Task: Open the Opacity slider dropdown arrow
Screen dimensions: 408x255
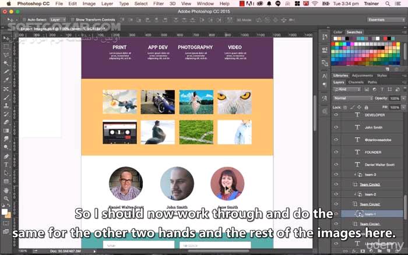Action: click(403, 98)
